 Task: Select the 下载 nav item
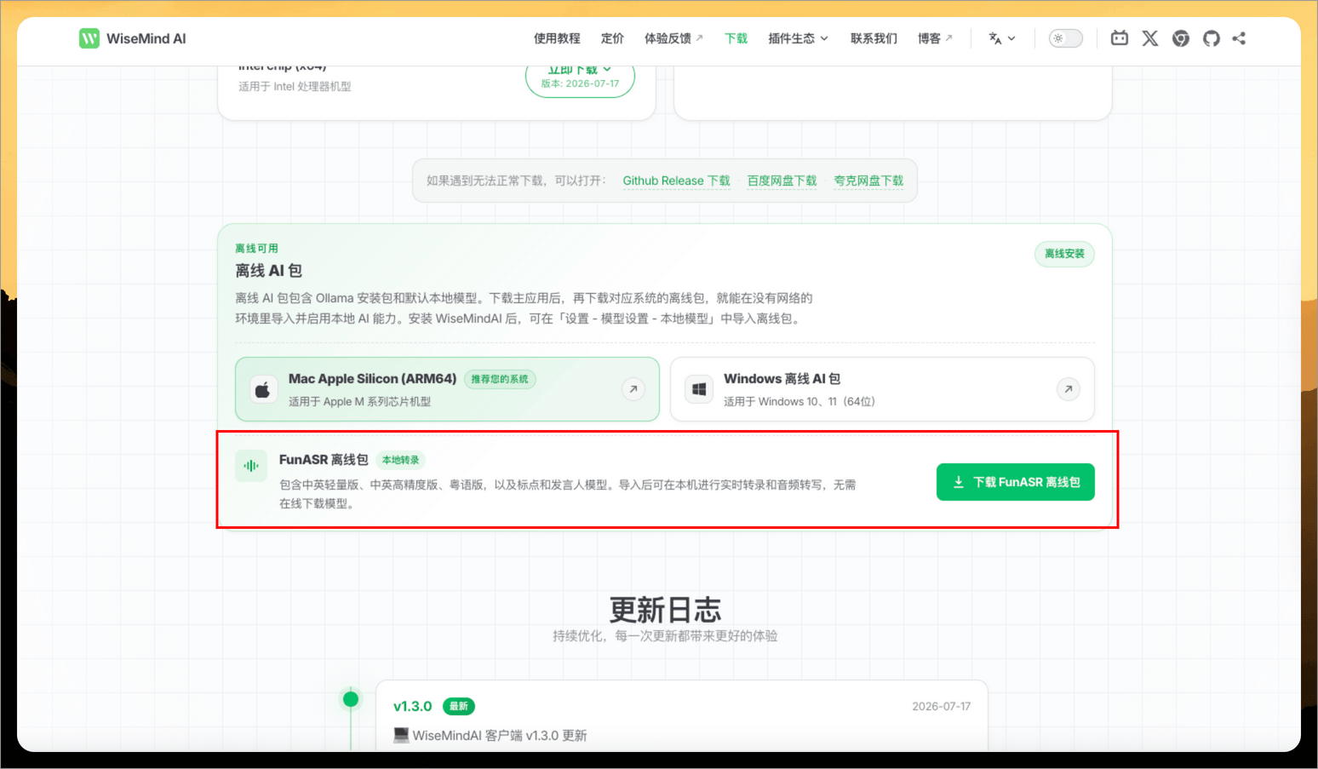(x=736, y=38)
